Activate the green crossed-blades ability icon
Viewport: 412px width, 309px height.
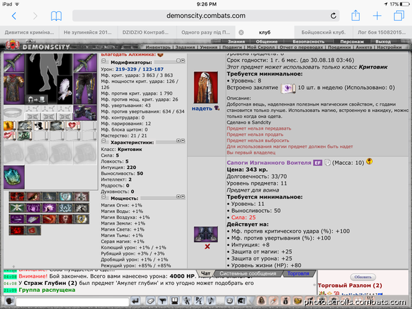16,208
